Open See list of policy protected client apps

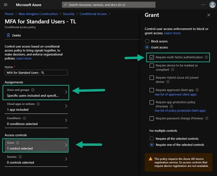[x=180, y=111]
